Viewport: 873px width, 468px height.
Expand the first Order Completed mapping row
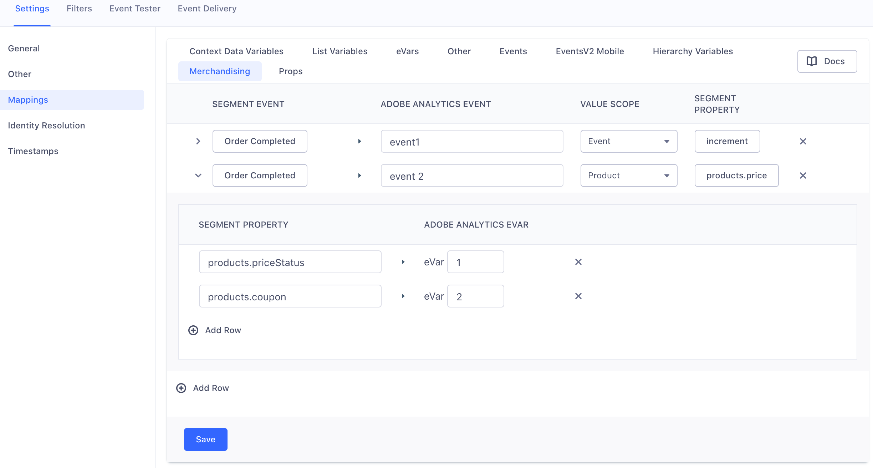point(198,141)
